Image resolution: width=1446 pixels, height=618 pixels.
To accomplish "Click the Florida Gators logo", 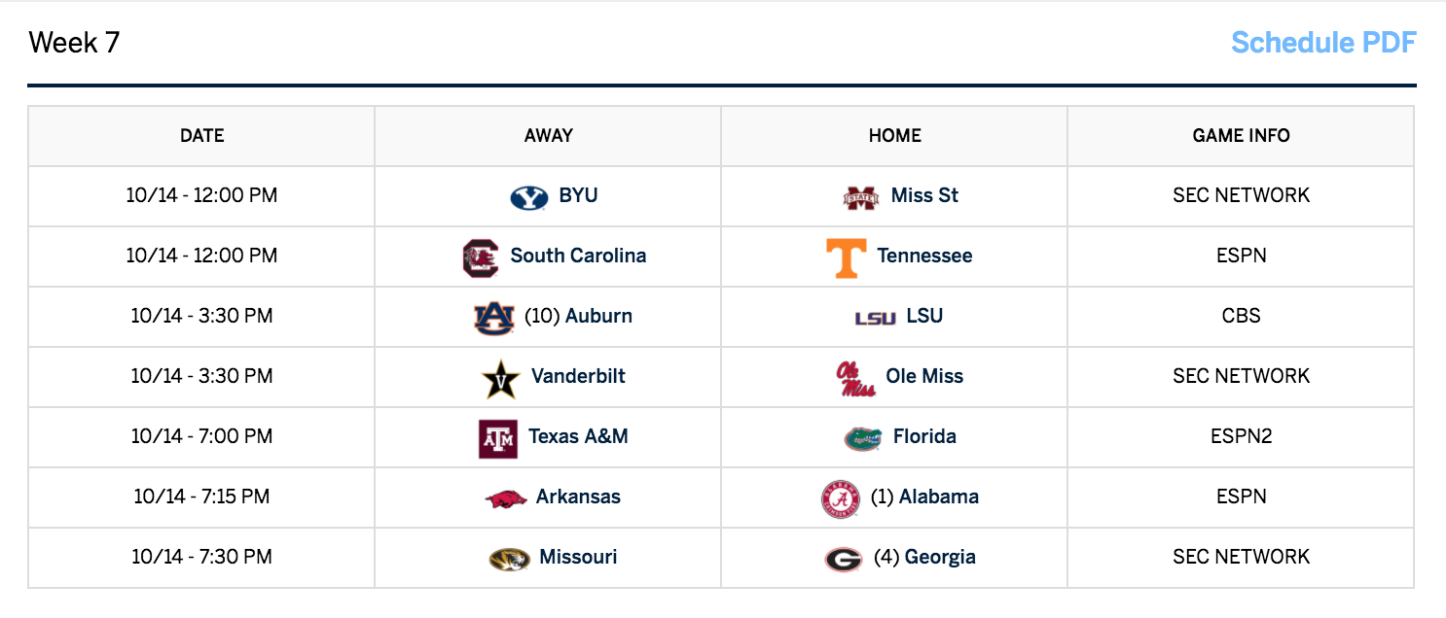I will click(x=863, y=438).
